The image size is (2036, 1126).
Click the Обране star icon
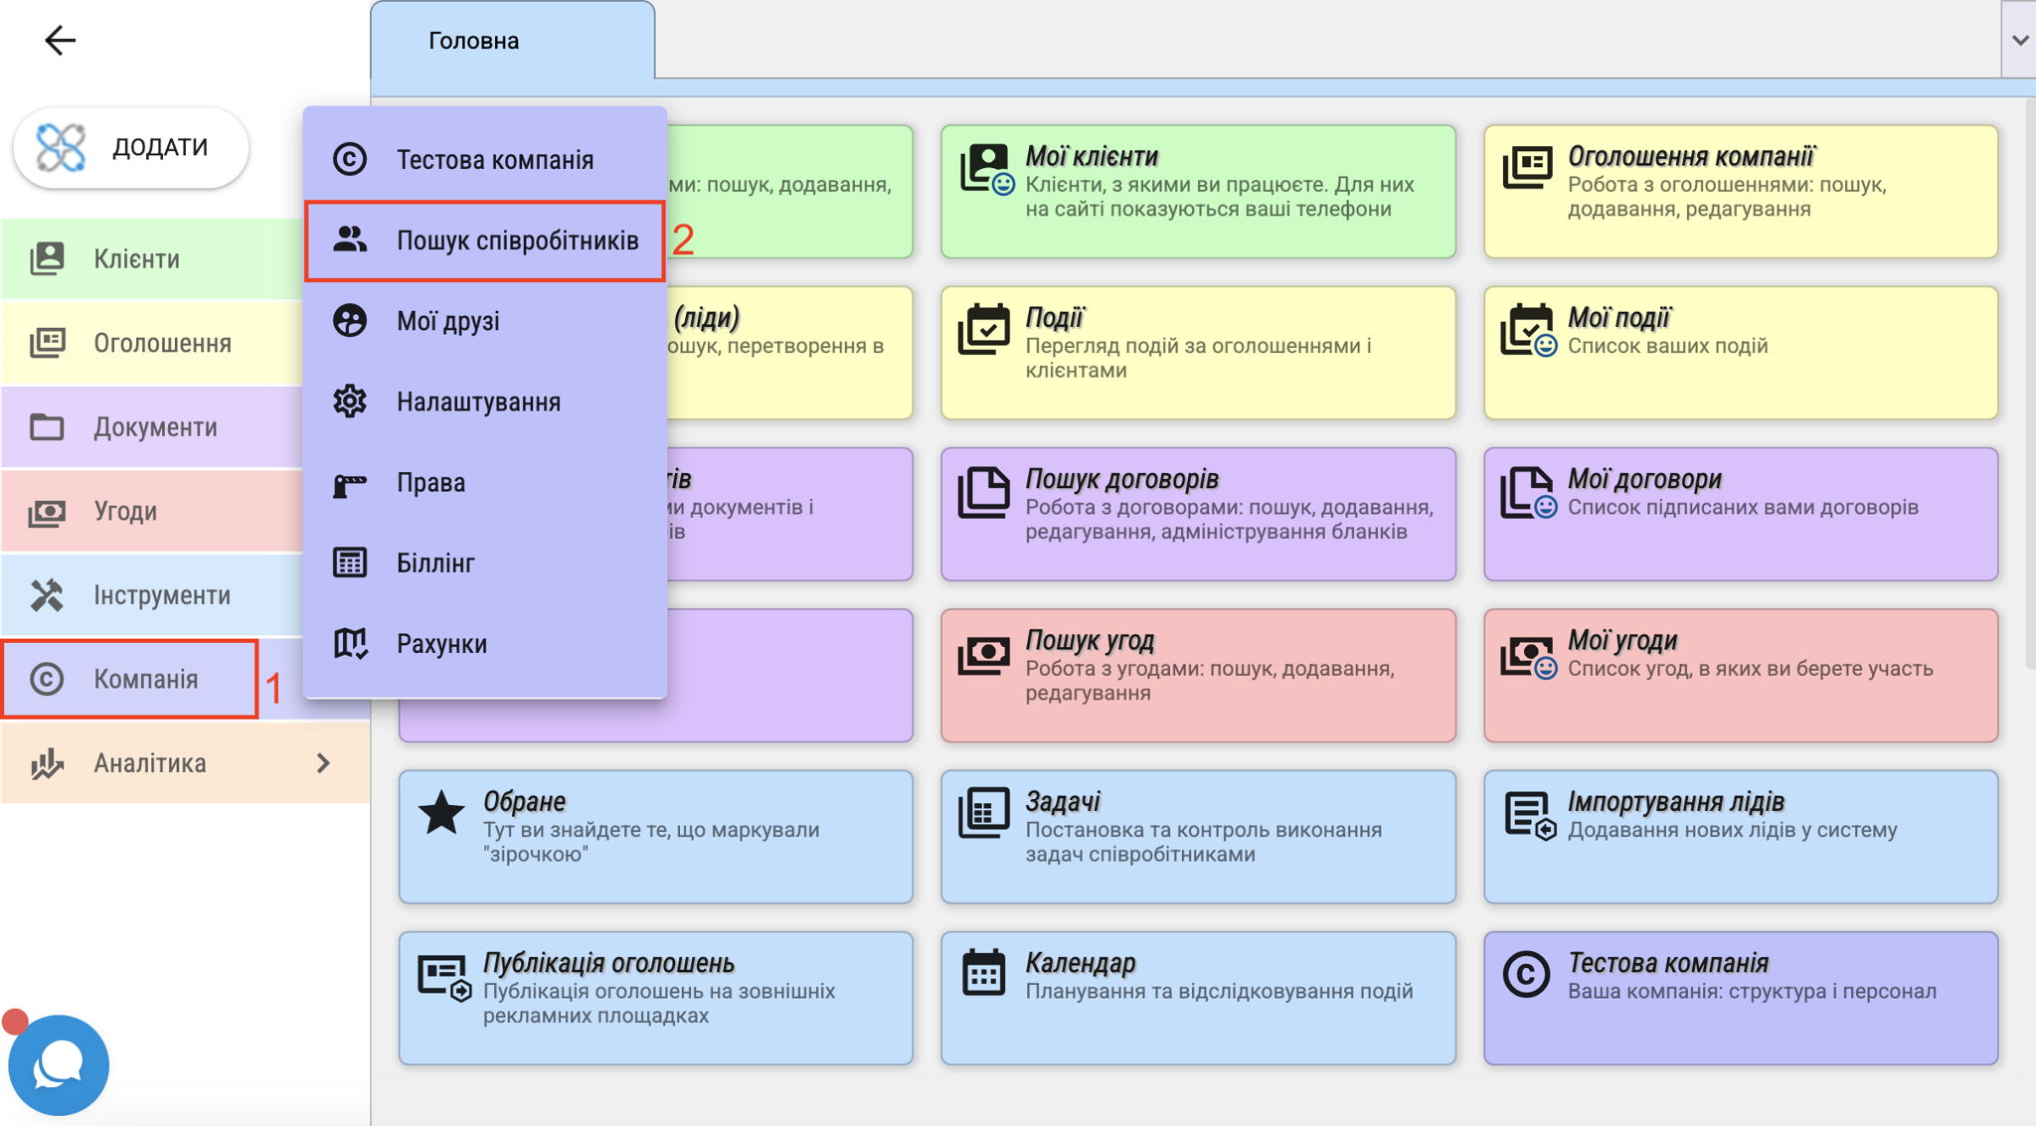pos(441,812)
